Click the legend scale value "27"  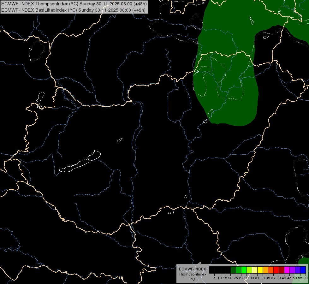[241, 278]
